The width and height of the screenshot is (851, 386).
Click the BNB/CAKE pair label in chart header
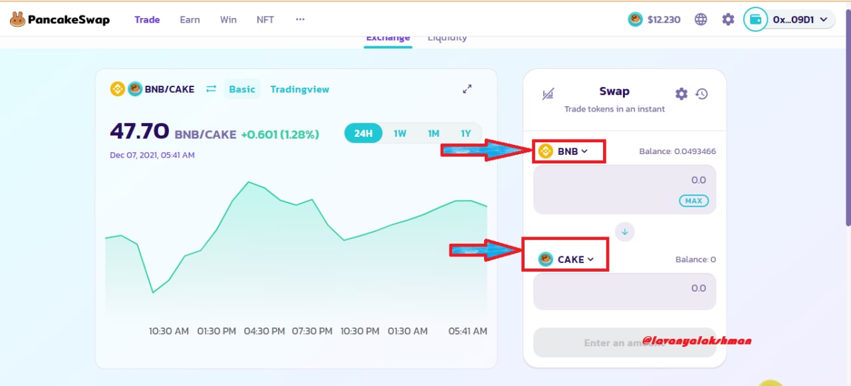click(x=170, y=89)
